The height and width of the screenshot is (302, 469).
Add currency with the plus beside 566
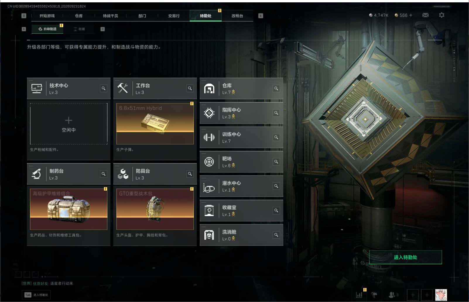coord(411,15)
